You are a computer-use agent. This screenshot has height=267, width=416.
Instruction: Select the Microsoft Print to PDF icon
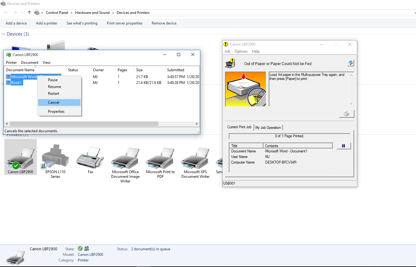160,157
